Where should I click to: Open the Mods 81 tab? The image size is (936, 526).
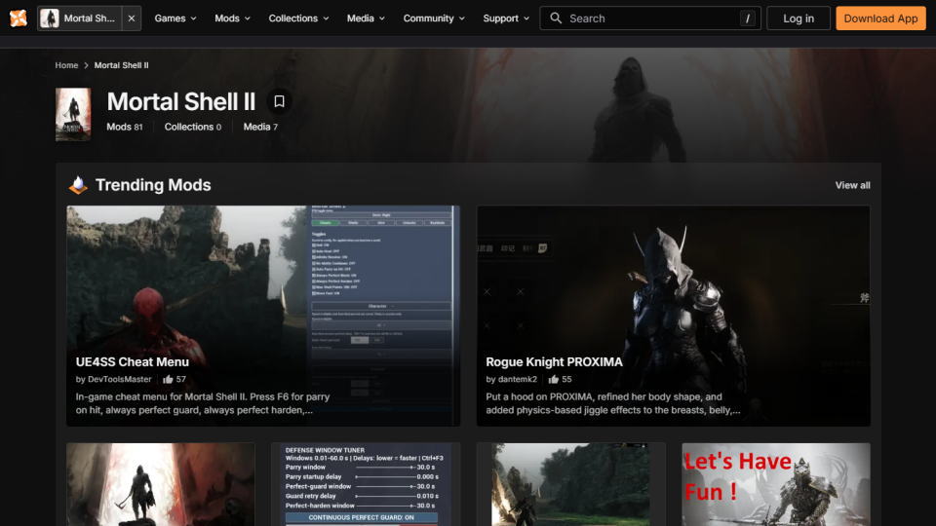[124, 127]
